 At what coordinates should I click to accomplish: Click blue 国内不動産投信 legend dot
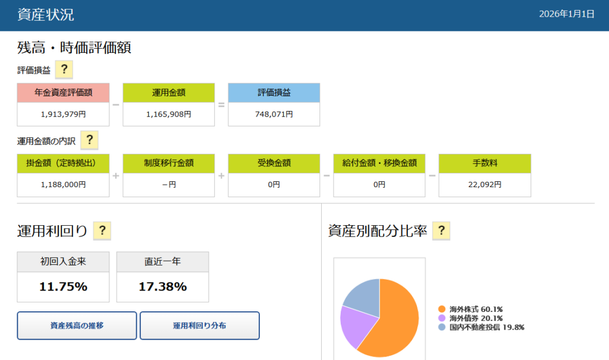point(441,327)
